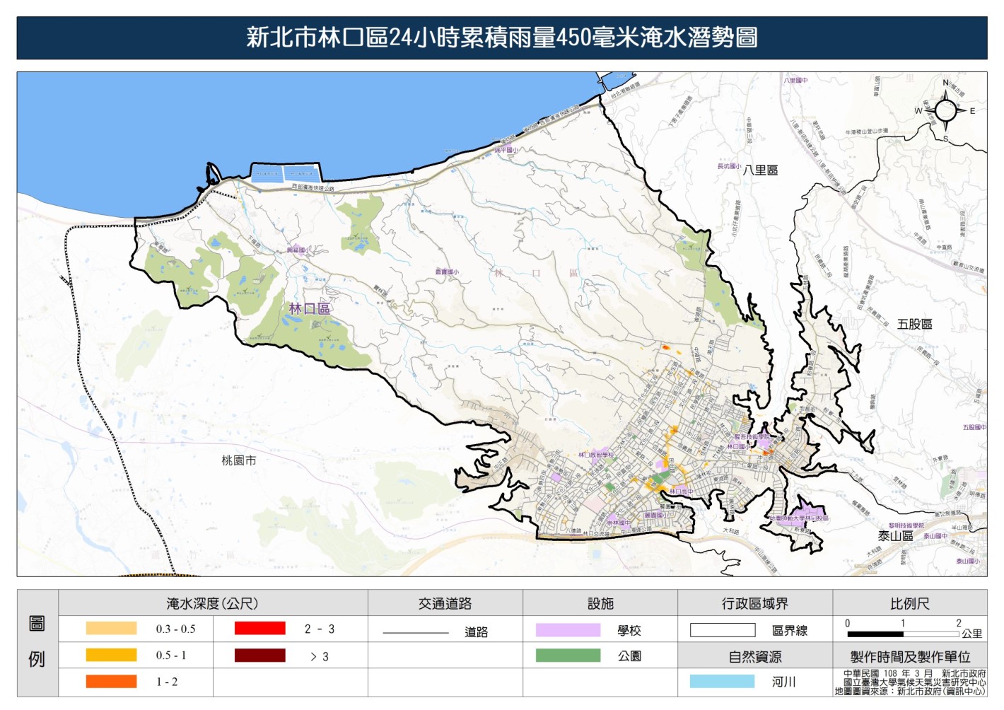Click the 西部濱海快速公路 road label

tap(313, 187)
